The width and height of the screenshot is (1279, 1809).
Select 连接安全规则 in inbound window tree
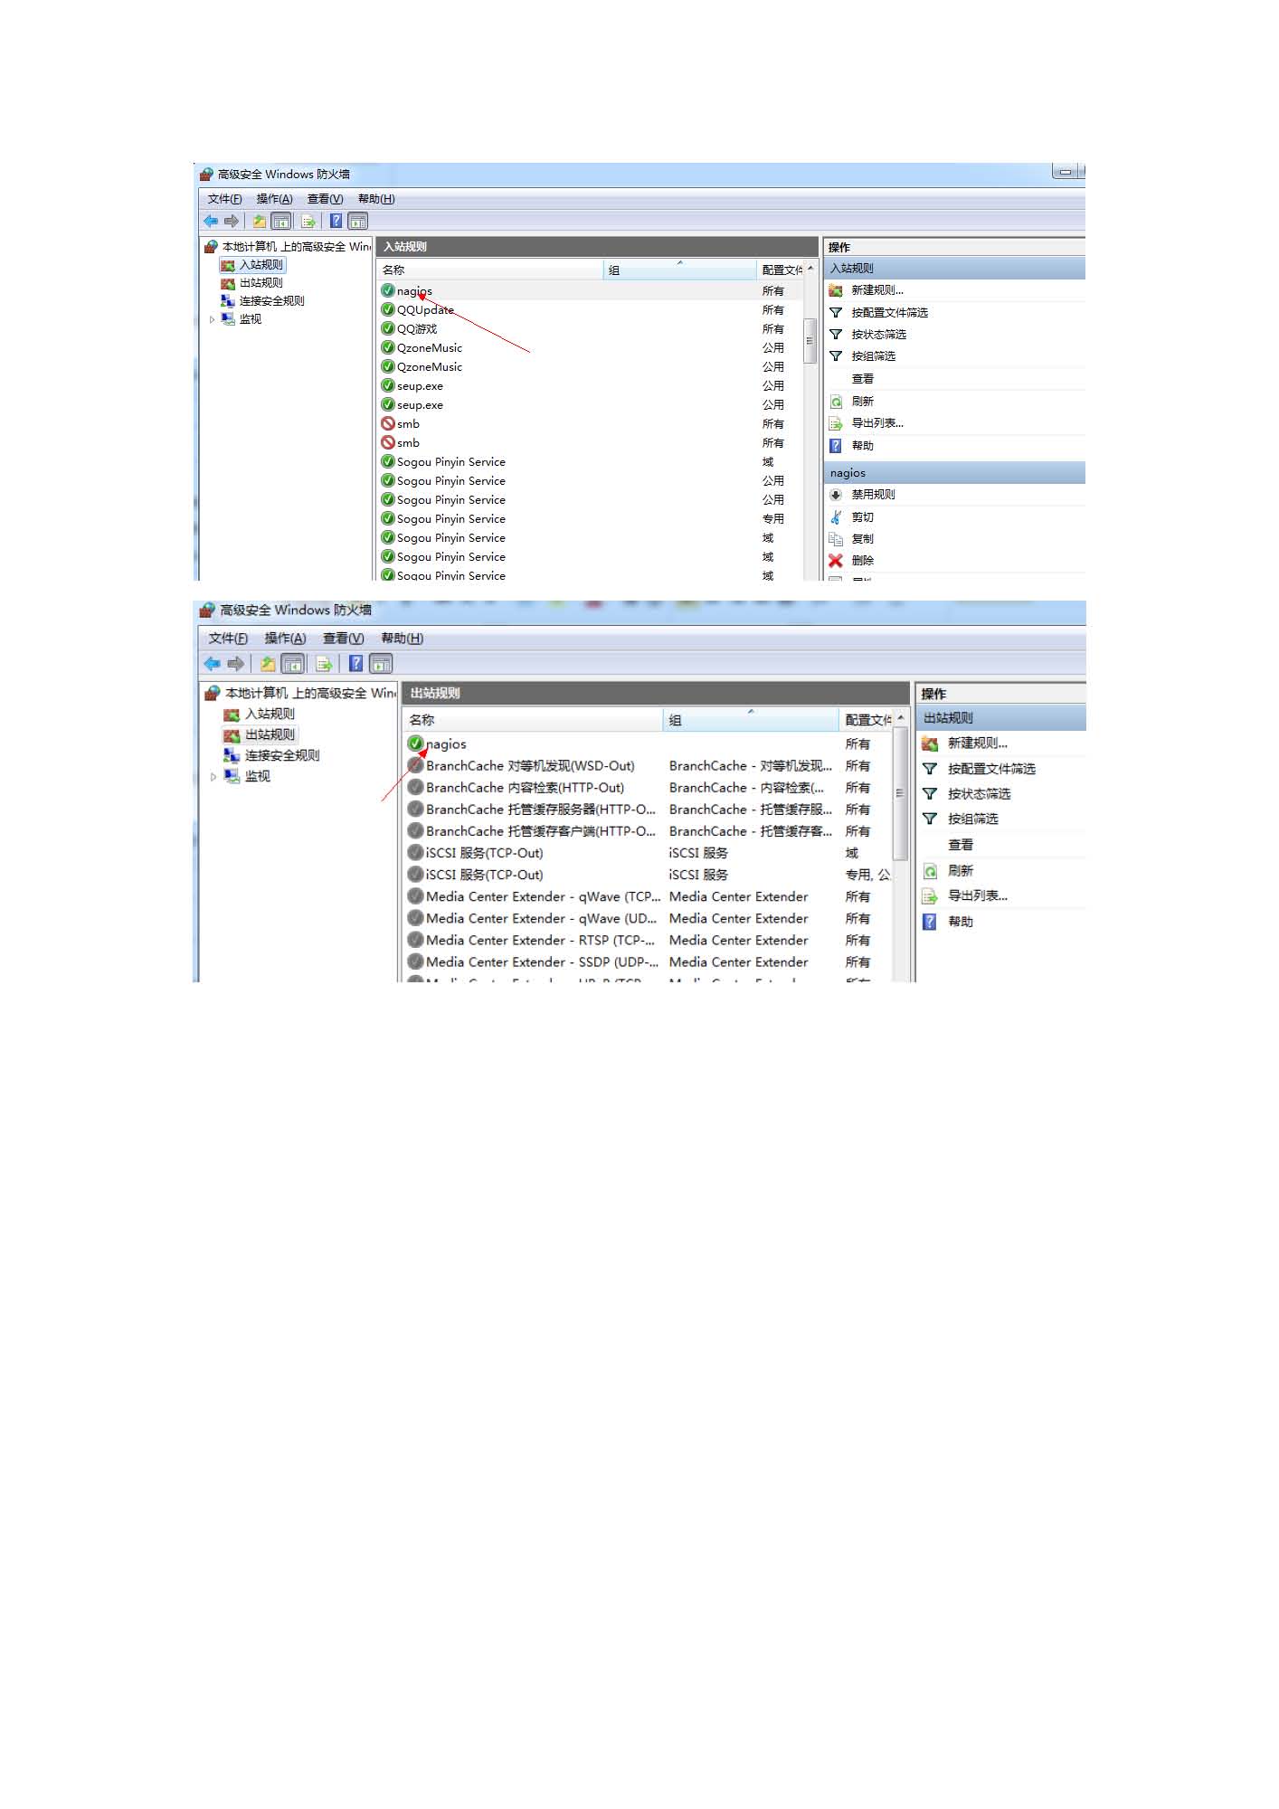tap(271, 301)
